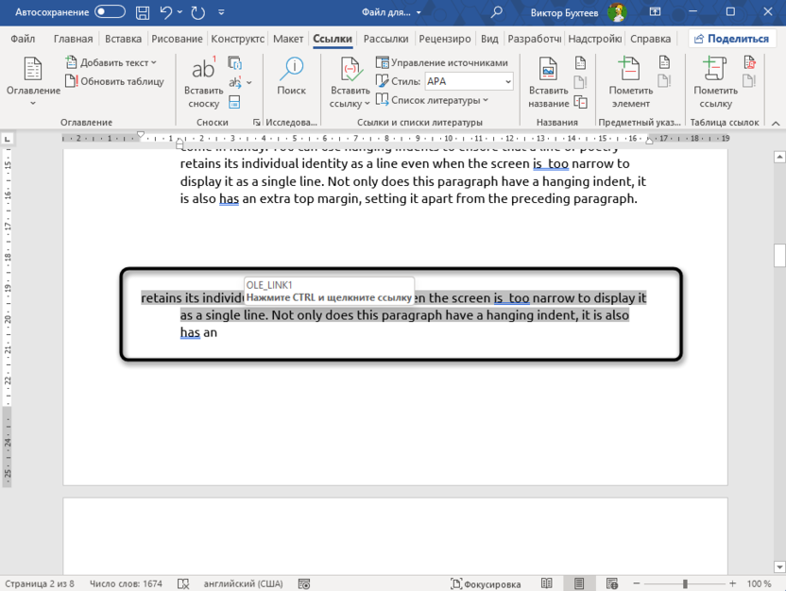Expand the Стиль APA combo box
This screenshot has width=786, height=591.
coord(506,82)
